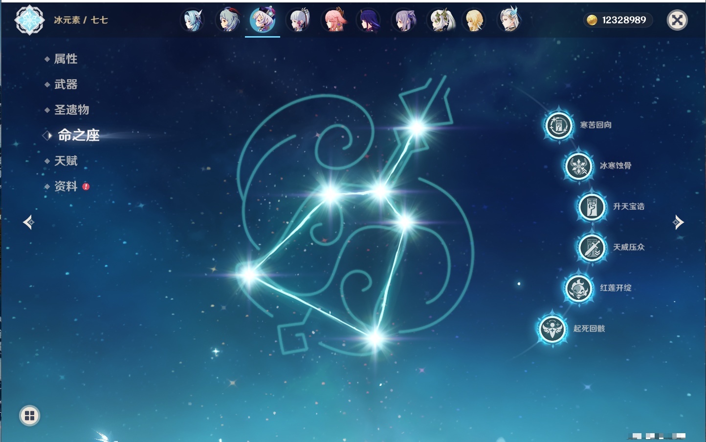Click the Mora amount 12328989
This screenshot has width=706, height=442.
click(624, 20)
